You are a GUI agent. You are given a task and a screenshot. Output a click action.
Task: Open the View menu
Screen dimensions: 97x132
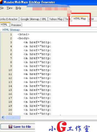[10, 8]
